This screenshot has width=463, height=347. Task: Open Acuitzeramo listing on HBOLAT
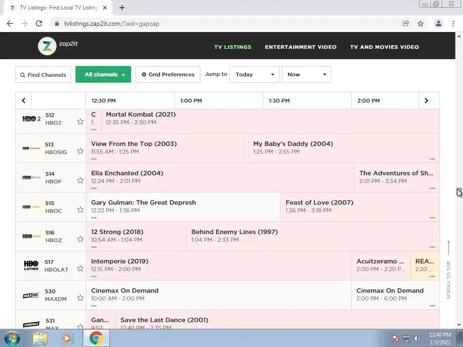381,266
